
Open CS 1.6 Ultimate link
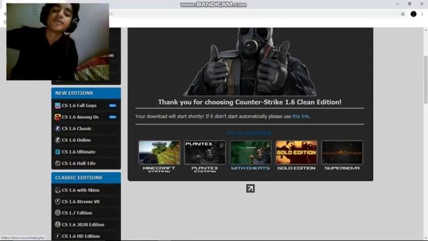click(79, 152)
